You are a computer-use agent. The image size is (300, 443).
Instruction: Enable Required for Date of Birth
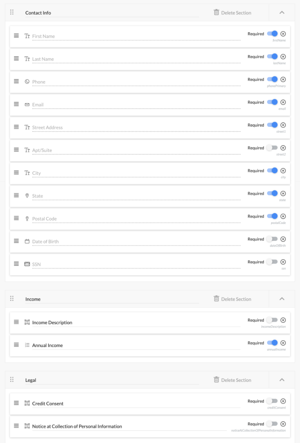point(272,239)
